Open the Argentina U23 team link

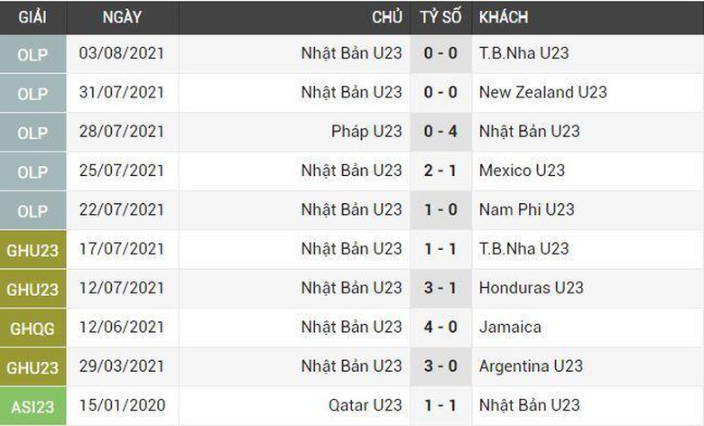click(531, 366)
